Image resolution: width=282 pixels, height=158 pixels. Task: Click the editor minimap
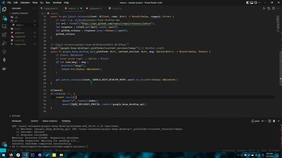pyautogui.click(x=278, y=23)
